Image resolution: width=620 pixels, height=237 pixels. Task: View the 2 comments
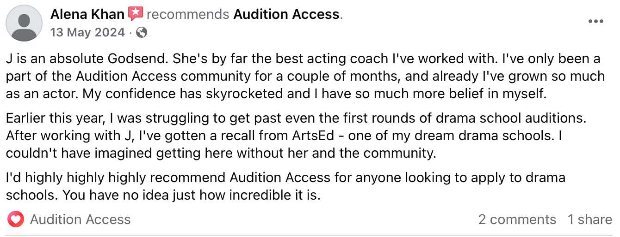pos(517,219)
